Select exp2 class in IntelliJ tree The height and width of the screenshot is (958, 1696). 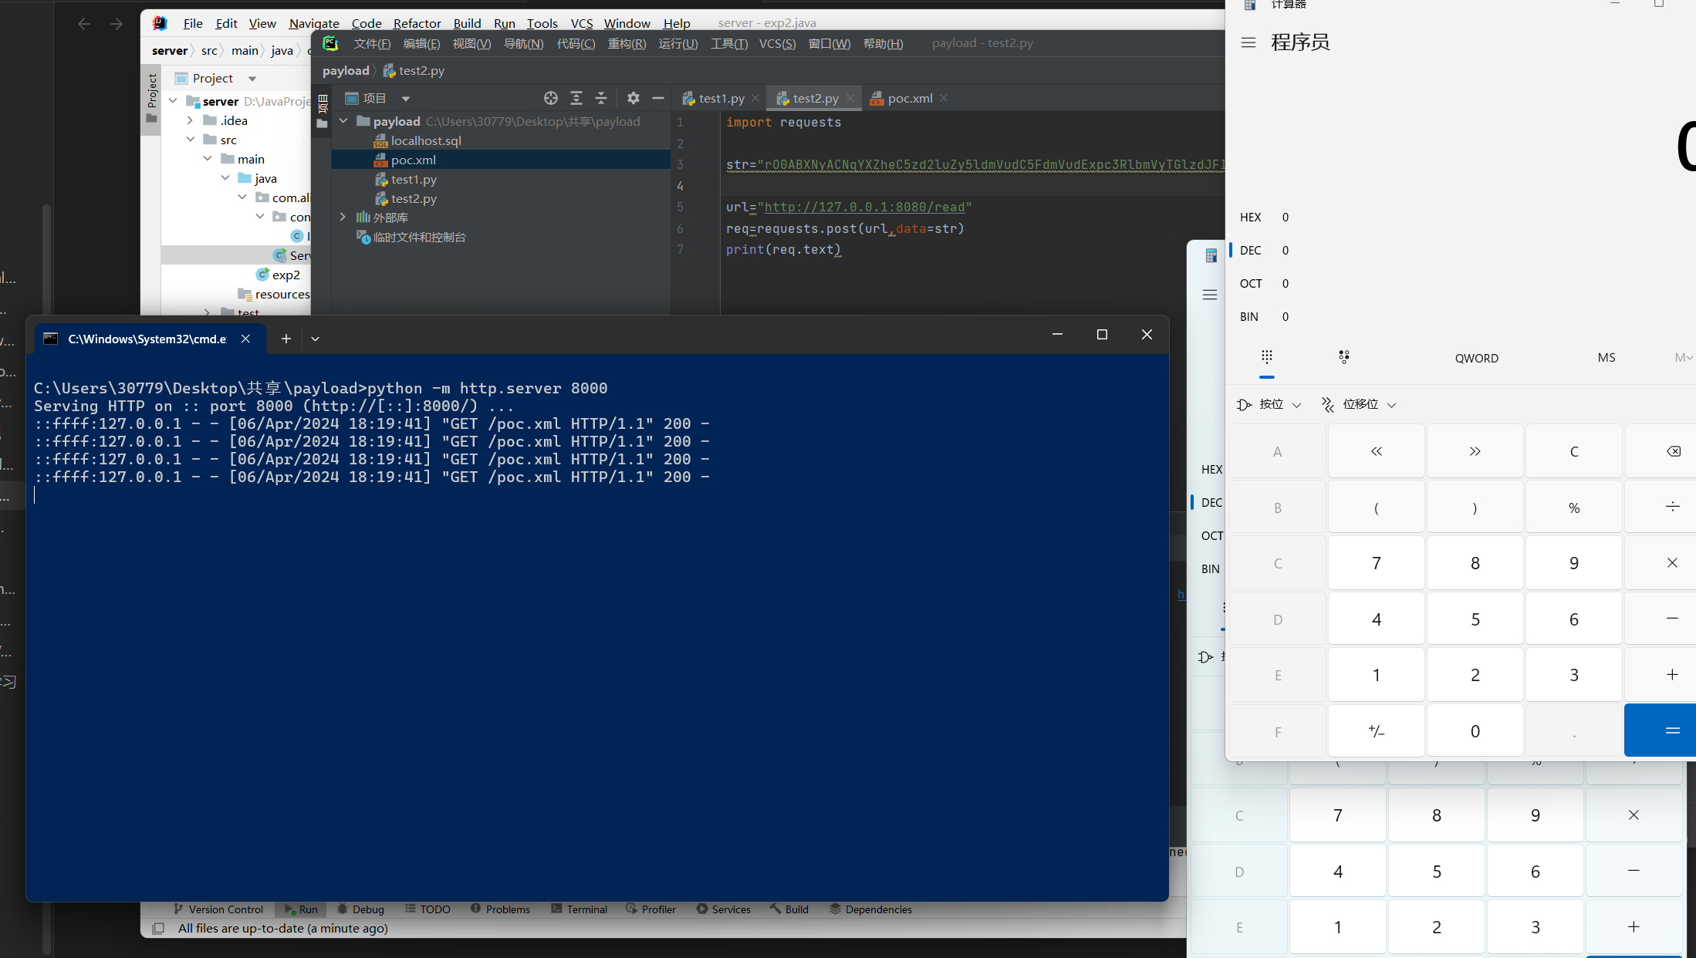[x=278, y=275]
